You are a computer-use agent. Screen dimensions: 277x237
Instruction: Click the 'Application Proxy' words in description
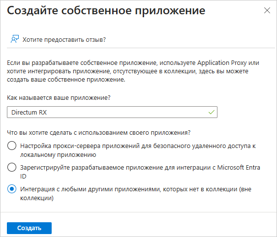click(222, 63)
